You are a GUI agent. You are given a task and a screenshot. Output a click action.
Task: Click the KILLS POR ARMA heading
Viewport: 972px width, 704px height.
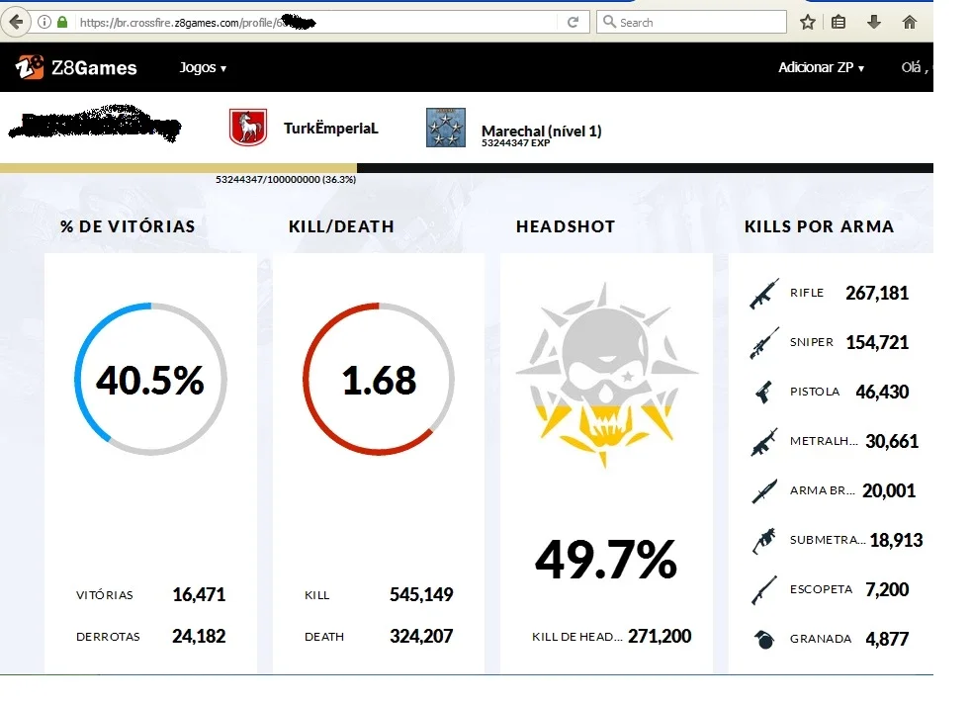(820, 226)
